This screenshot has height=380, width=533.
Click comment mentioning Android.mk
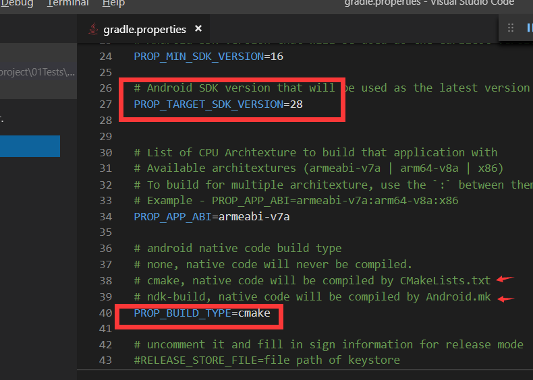pos(312,297)
